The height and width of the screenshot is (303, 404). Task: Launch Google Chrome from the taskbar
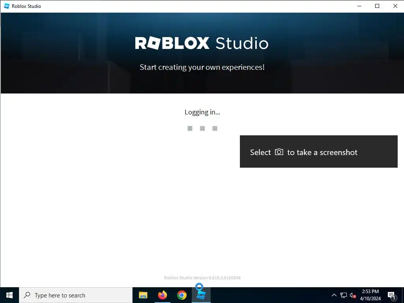pos(181,295)
